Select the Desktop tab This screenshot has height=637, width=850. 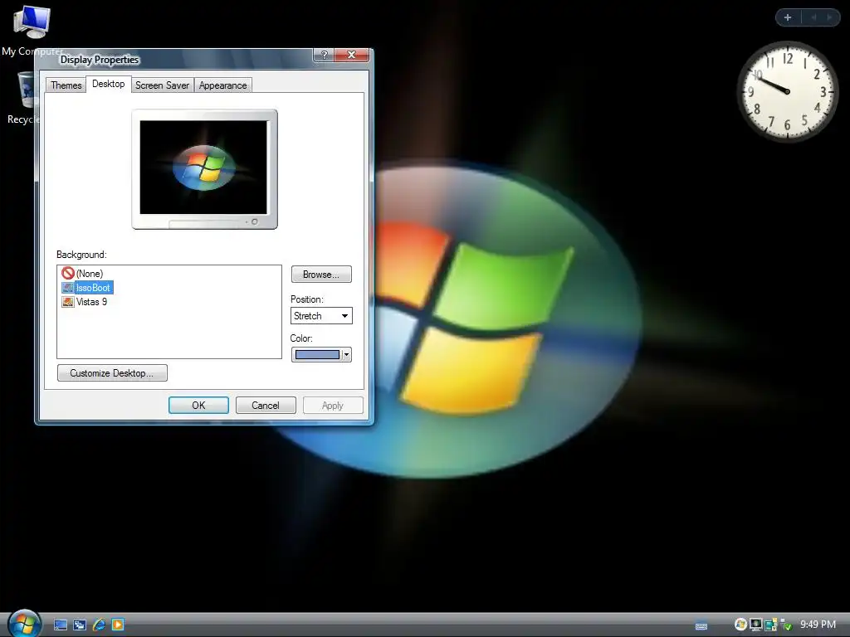point(109,84)
